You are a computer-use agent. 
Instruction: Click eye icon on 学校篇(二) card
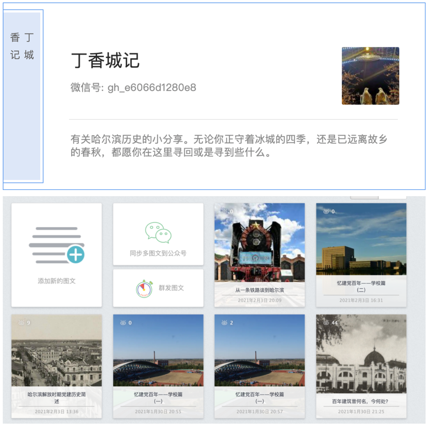pyautogui.click(x=326, y=211)
